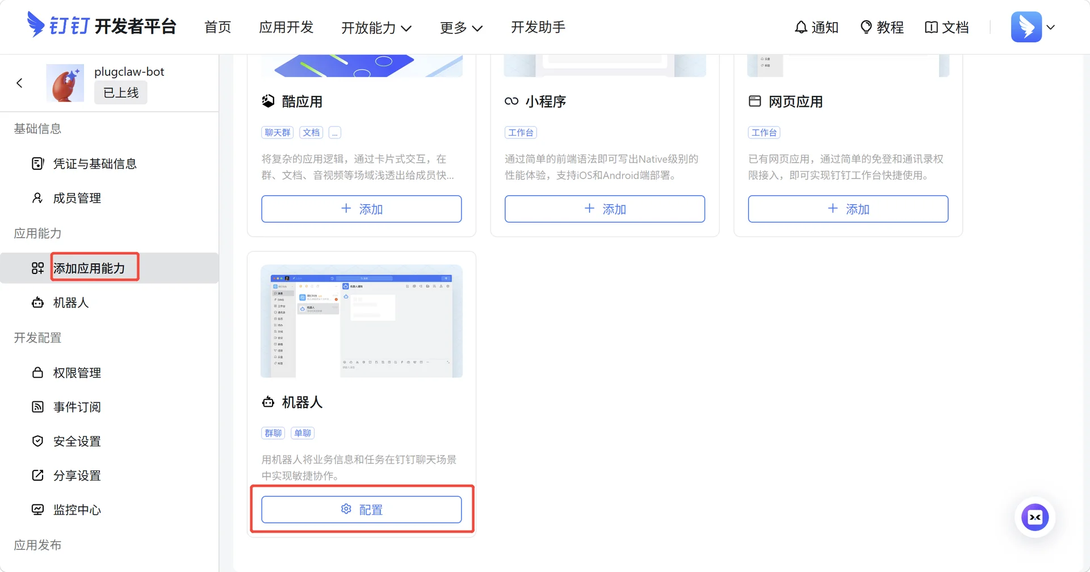Click the DingTalk developer platform logo
The width and height of the screenshot is (1090, 572).
point(102,26)
